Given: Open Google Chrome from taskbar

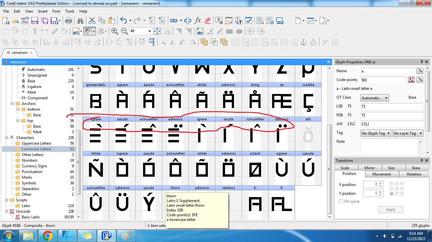Looking at the screenshot, I should click(47, 236).
